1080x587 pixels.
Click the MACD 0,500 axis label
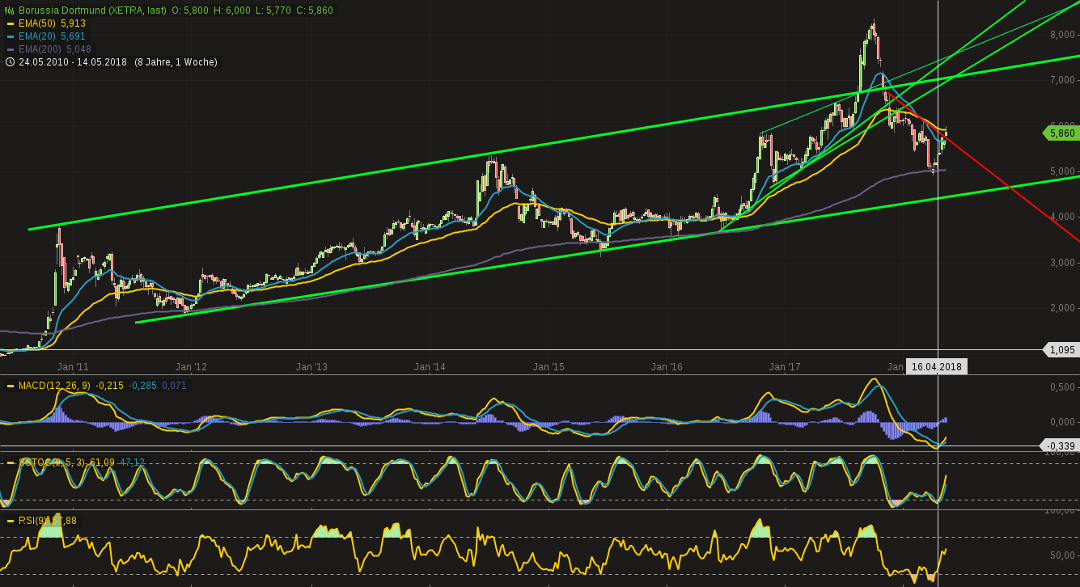pos(1062,387)
